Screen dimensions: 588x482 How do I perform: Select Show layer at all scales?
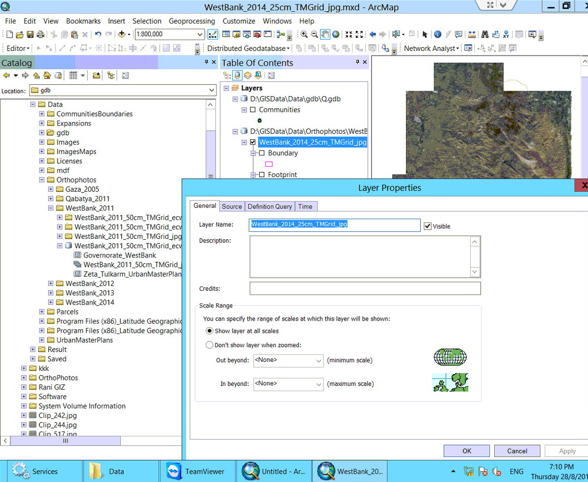(209, 331)
